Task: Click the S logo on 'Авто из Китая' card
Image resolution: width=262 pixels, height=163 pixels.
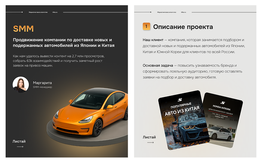Action: tap(180, 100)
